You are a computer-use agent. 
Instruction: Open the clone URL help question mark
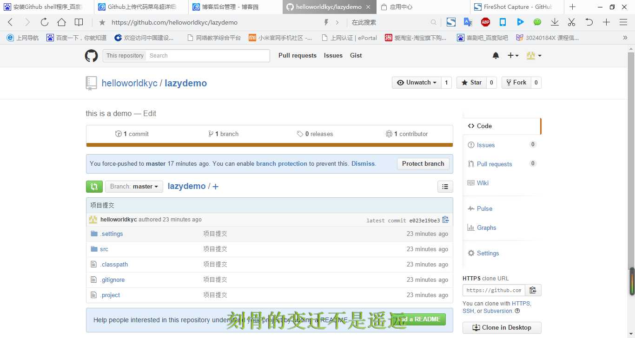pos(517,311)
